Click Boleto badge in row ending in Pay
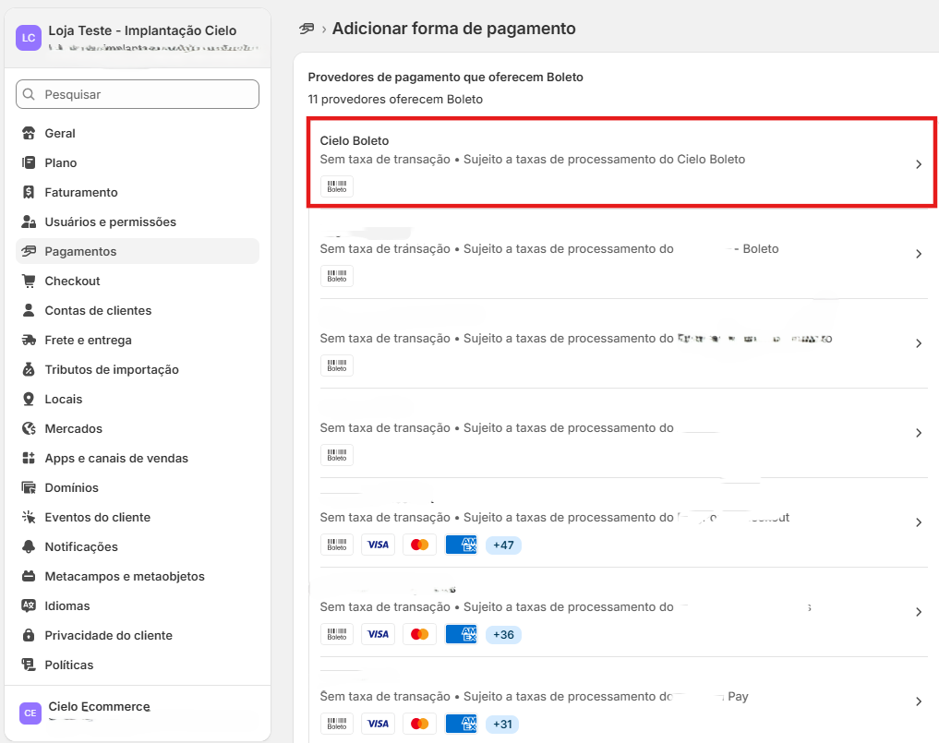 click(x=337, y=724)
